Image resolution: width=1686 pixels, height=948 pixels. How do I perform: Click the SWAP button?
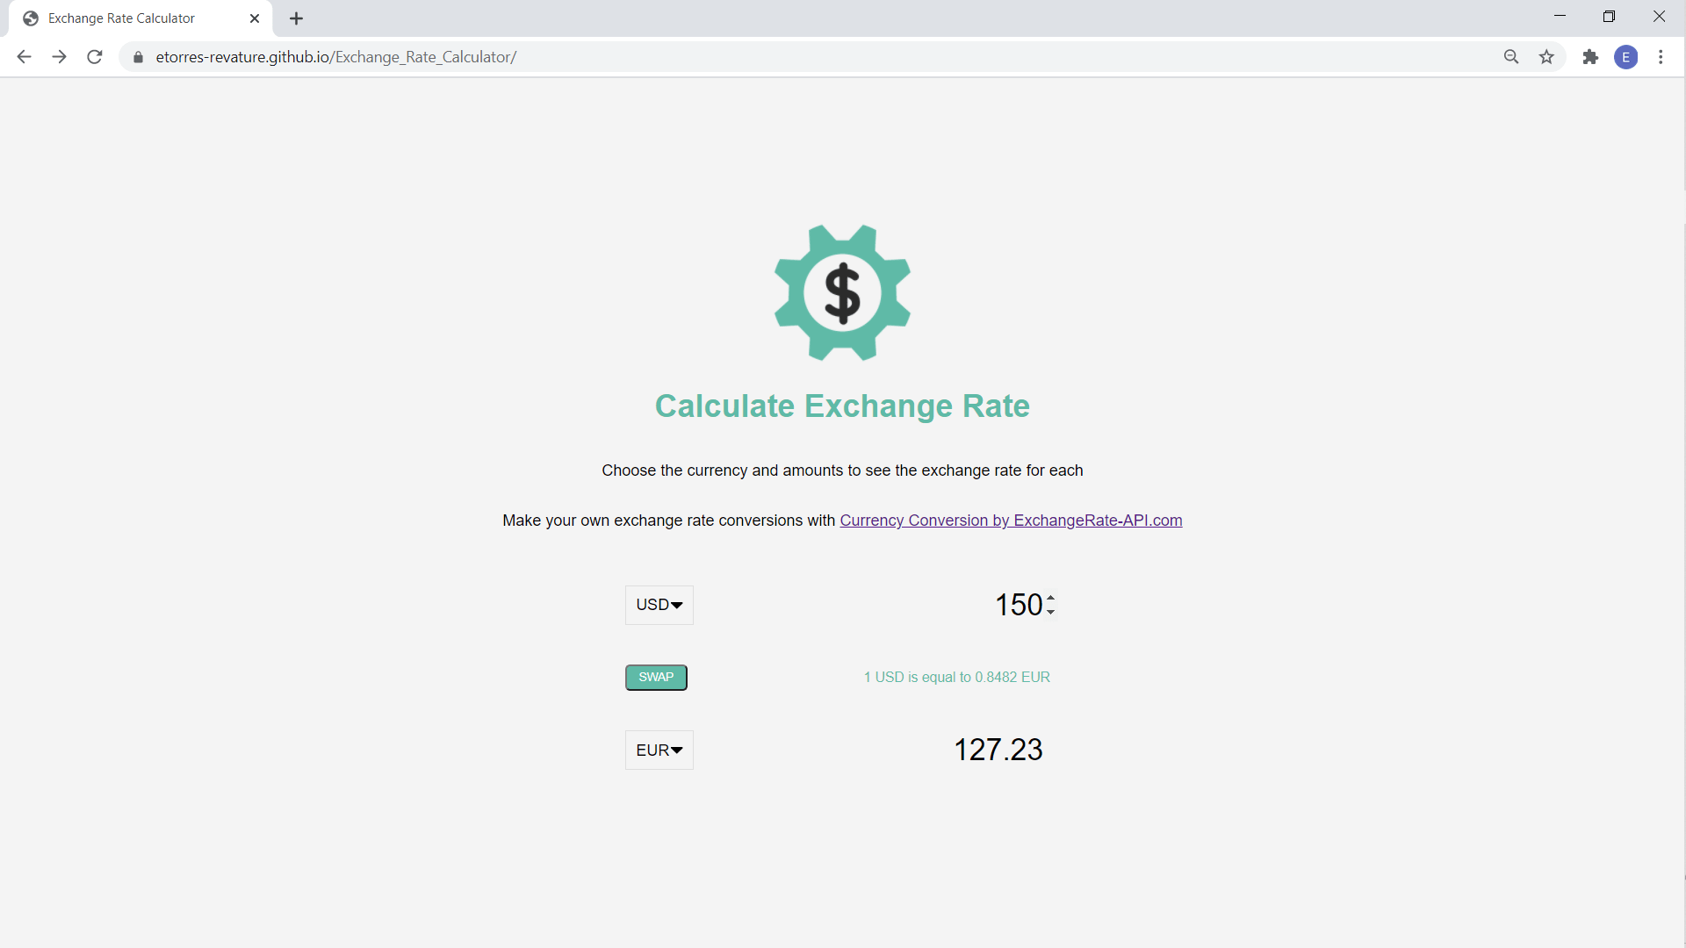[x=657, y=677]
